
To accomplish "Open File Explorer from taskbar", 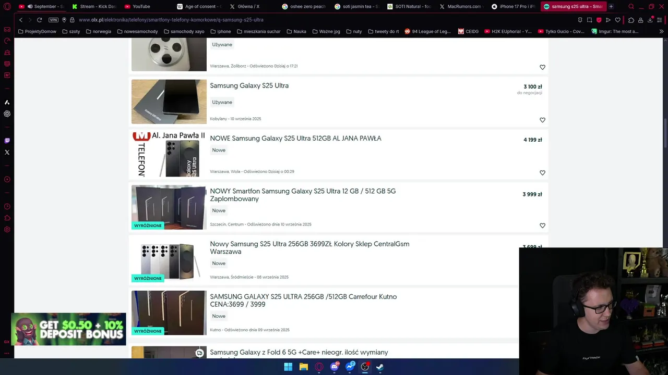I will coord(303,367).
